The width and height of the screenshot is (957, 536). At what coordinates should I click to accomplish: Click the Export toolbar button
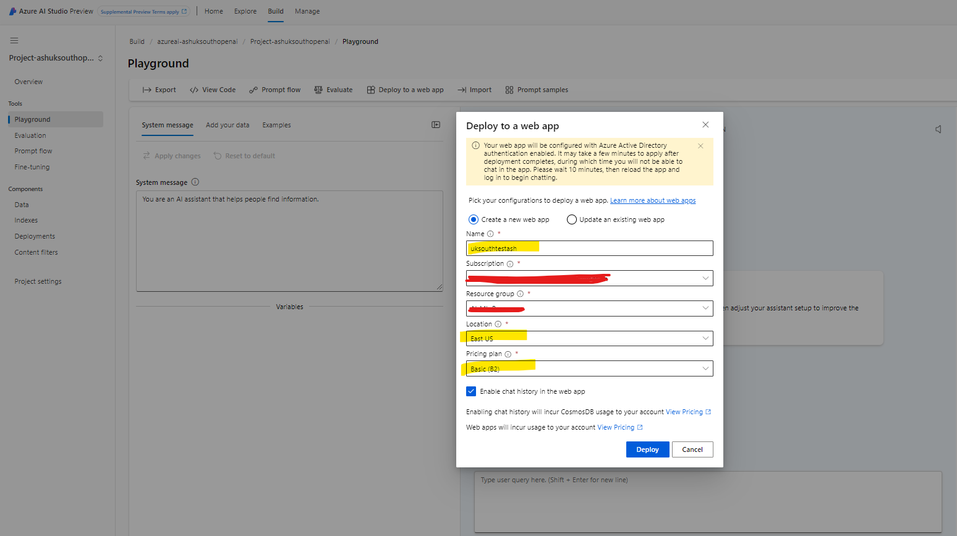pyautogui.click(x=159, y=90)
